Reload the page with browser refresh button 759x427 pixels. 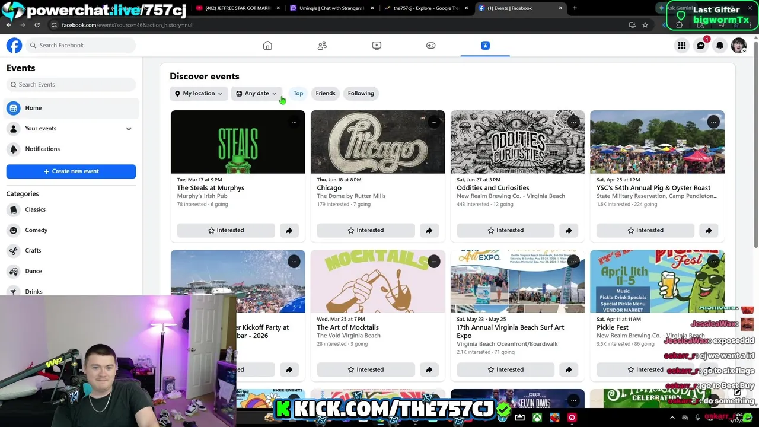(37, 25)
